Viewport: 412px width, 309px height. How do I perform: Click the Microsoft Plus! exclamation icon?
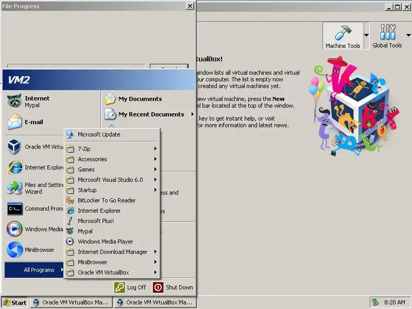coord(70,221)
